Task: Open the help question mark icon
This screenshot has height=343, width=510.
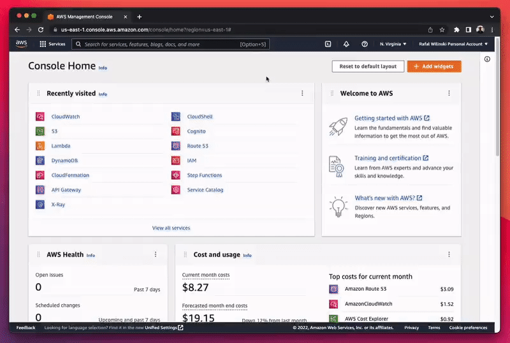Action: (x=365, y=44)
